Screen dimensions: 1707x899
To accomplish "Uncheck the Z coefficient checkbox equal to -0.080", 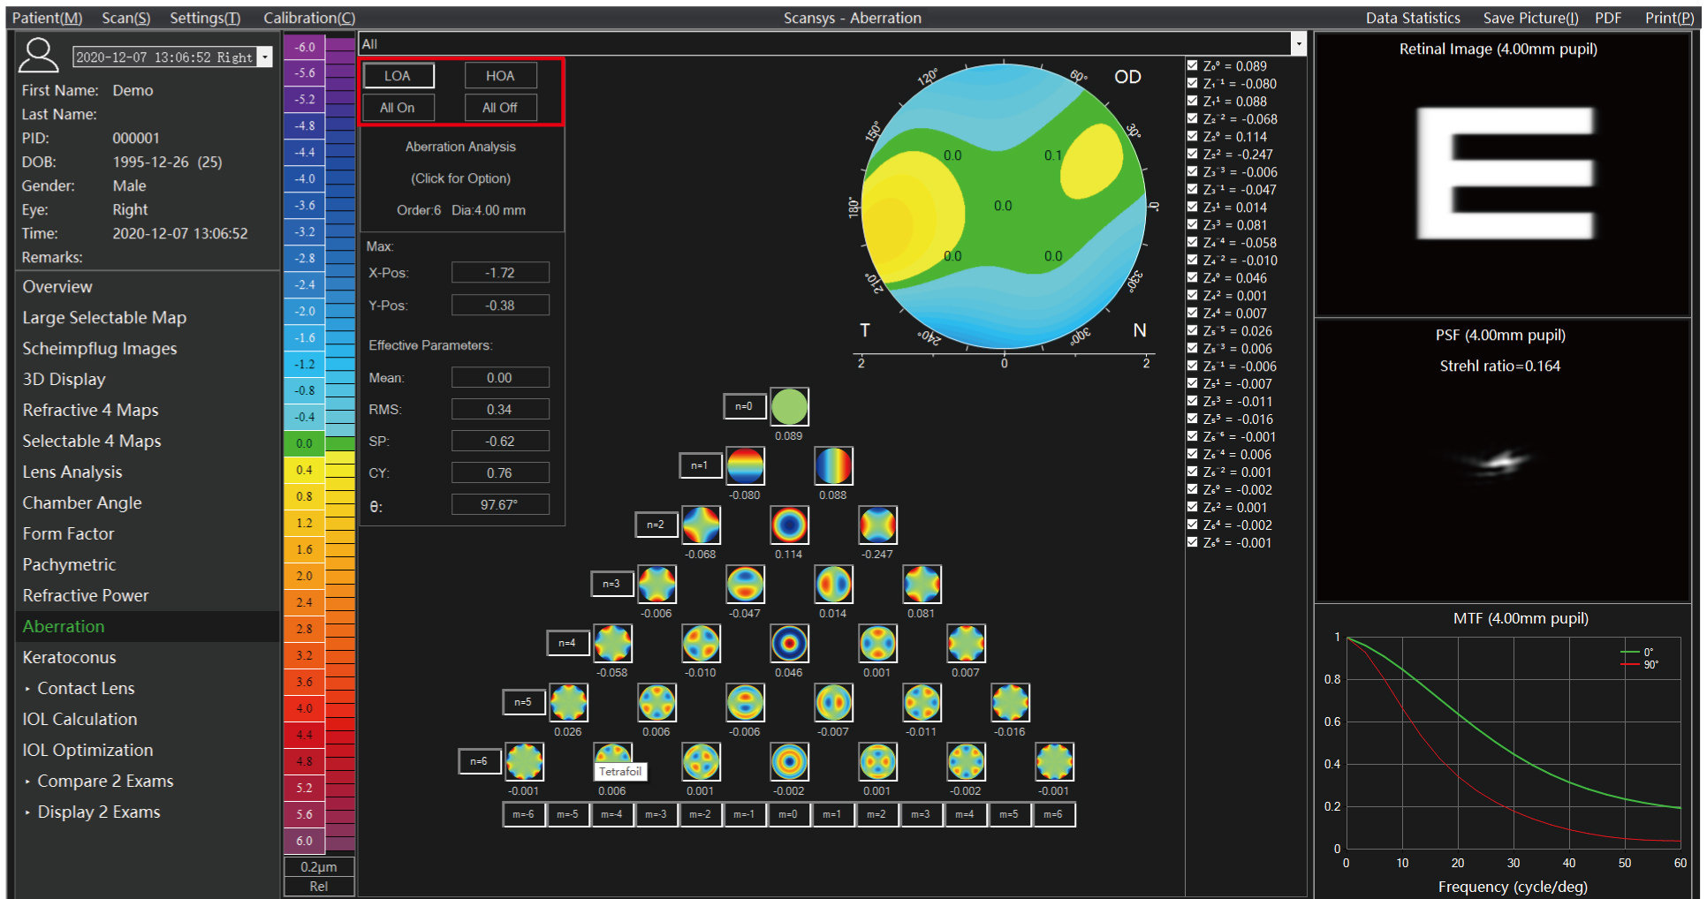I will [x=1193, y=83].
